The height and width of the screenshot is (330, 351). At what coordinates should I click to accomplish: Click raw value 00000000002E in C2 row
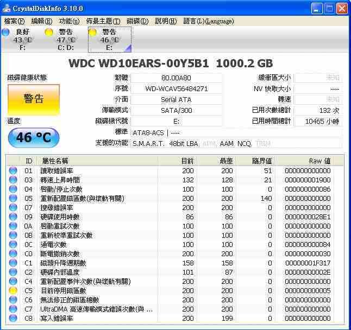[308, 272]
